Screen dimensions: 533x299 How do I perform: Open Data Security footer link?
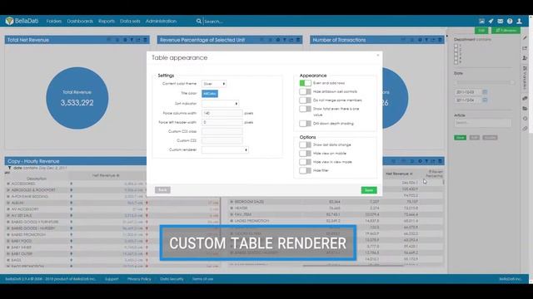point(172,279)
